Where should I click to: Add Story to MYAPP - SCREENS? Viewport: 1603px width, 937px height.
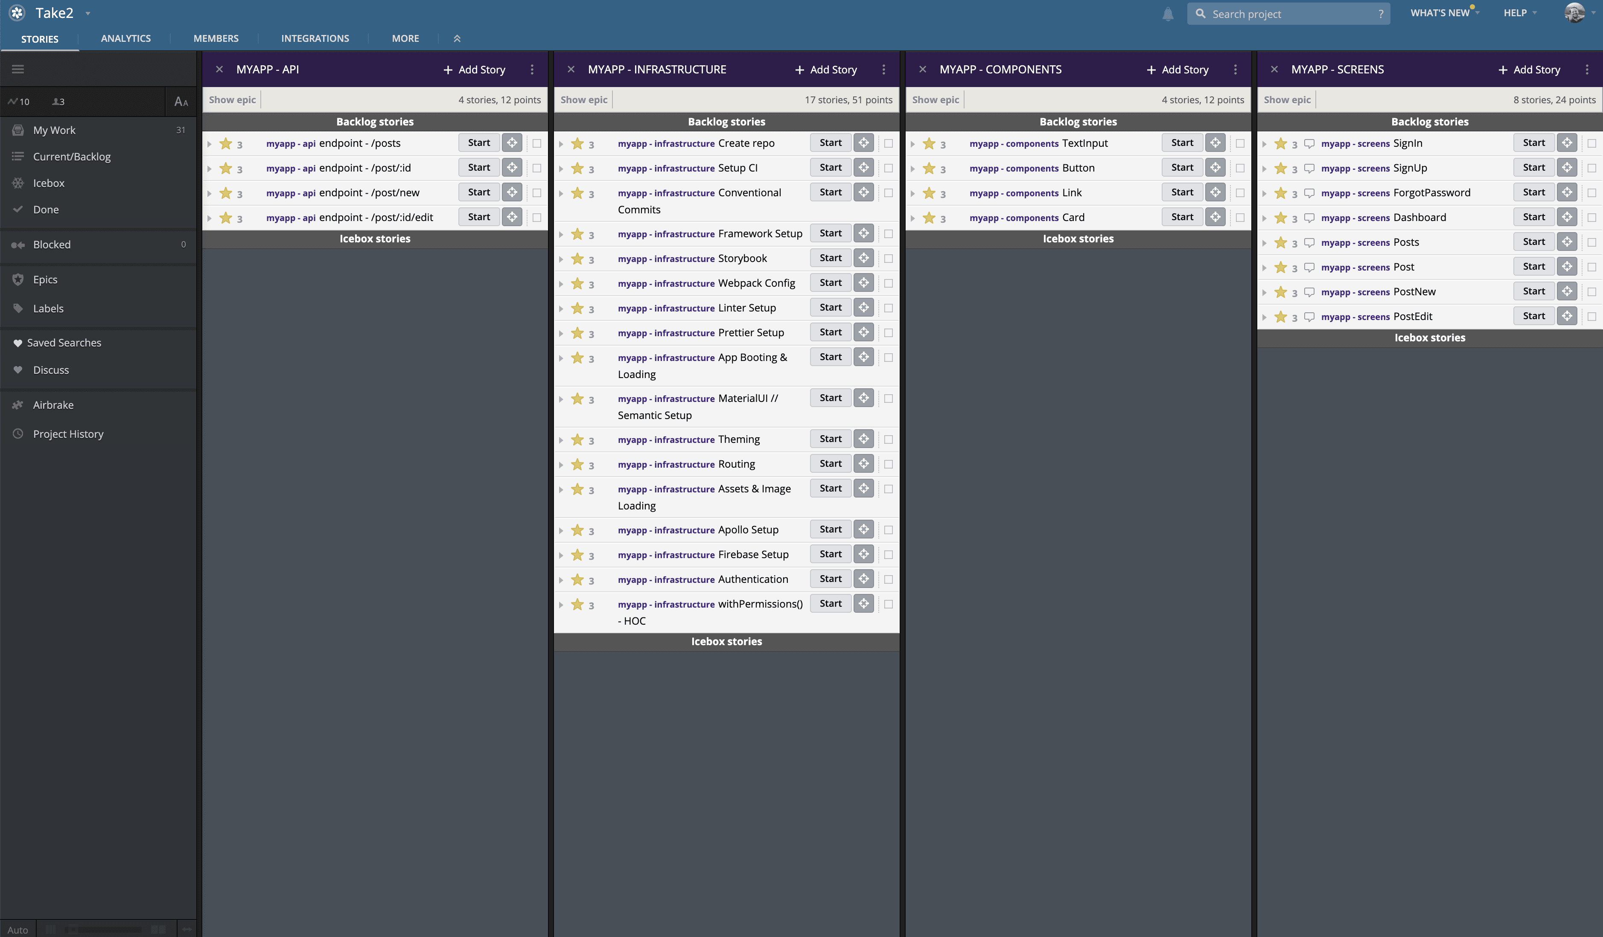click(x=1529, y=70)
